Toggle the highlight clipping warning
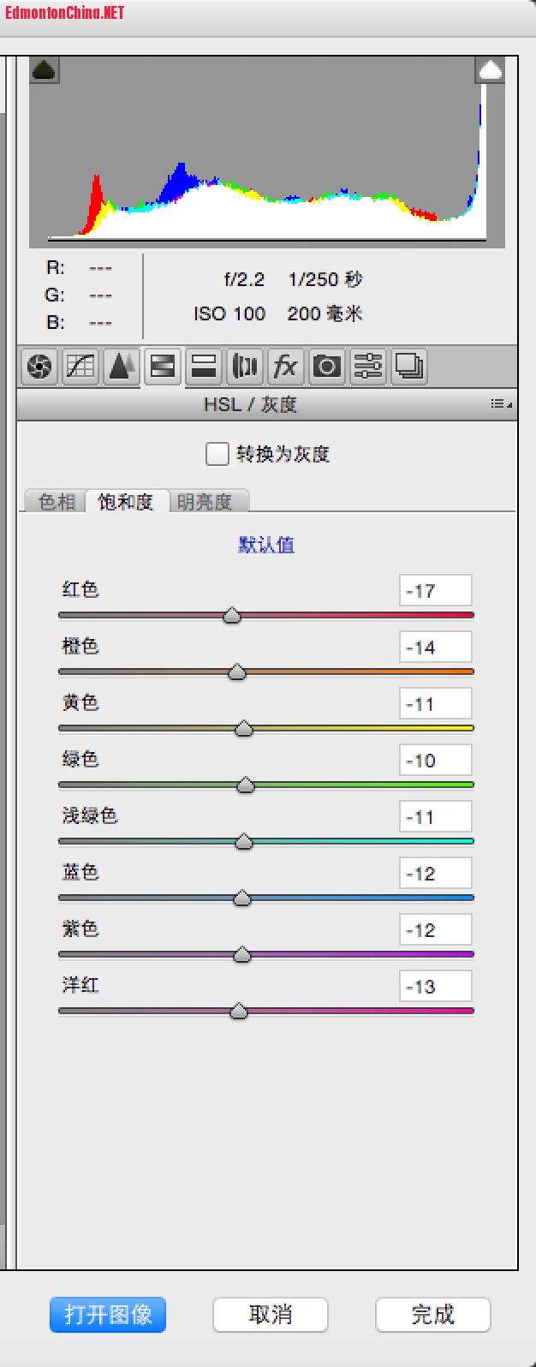The width and height of the screenshot is (536, 1367). (x=490, y=71)
